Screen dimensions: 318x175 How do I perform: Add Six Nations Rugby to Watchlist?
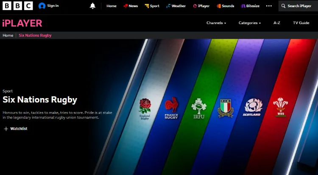point(15,129)
